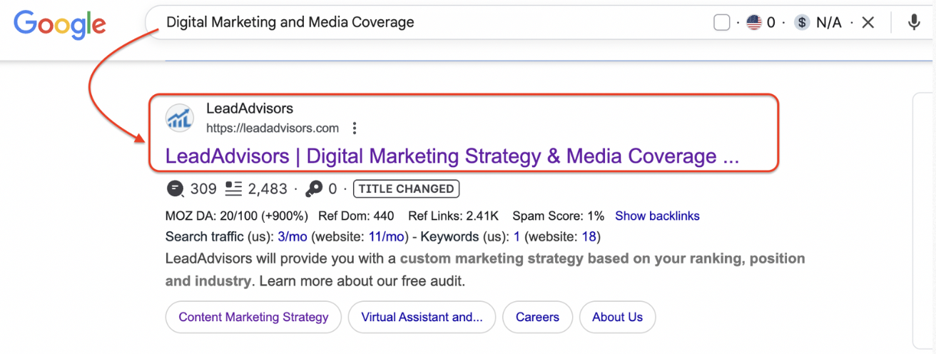Click the magnifier icon next to 309
Image resolution: width=936 pixels, height=354 pixels.
(x=175, y=189)
